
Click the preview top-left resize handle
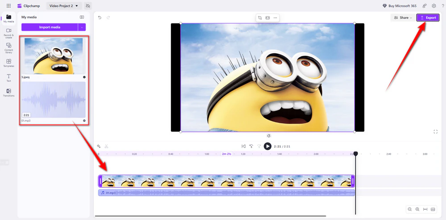(181, 23)
